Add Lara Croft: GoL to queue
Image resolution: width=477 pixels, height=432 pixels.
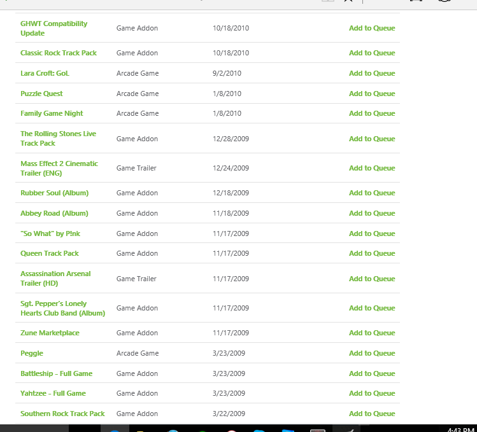pyautogui.click(x=372, y=73)
